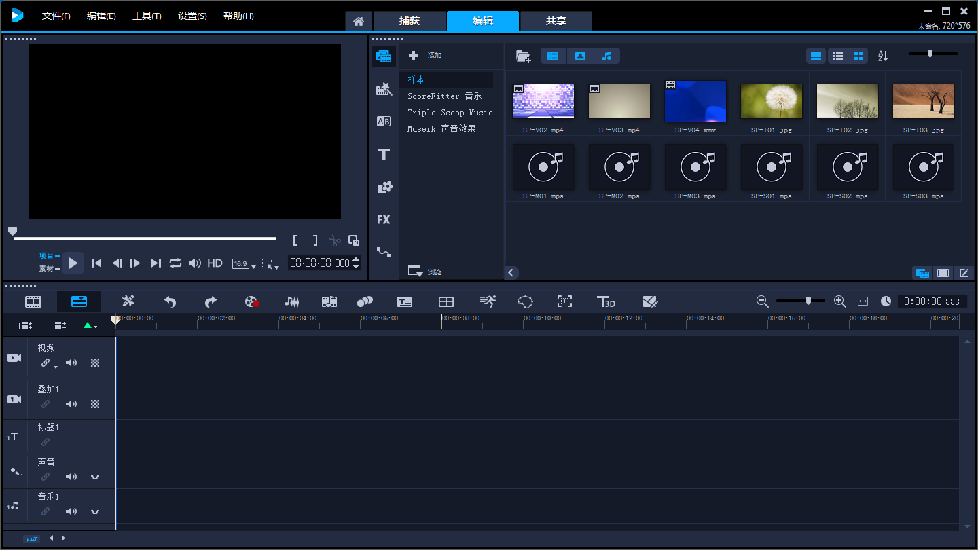Select ScoreFitter 音乐 library
This screenshot has height=550, width=978.
445,96
